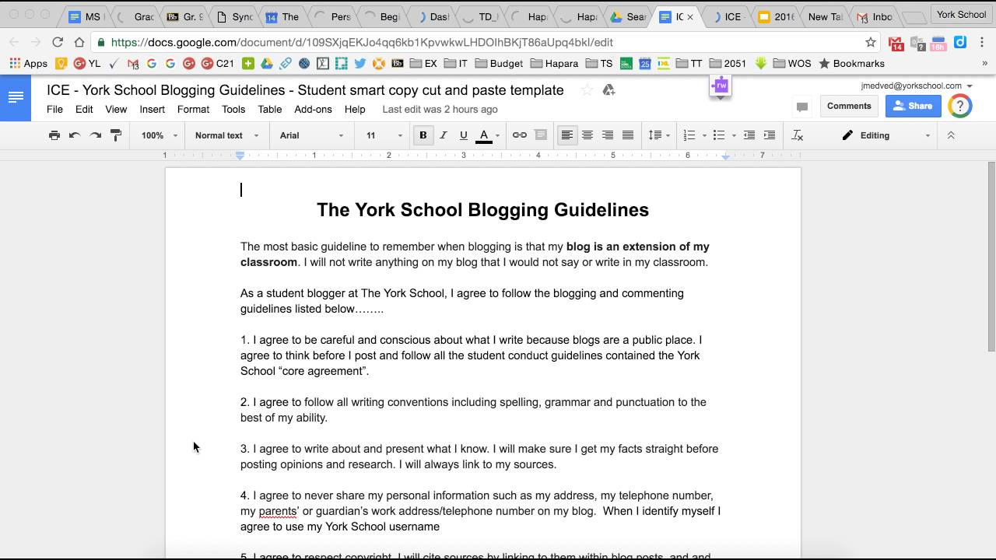Open the Budget bookmark folder

pos(498,64)
